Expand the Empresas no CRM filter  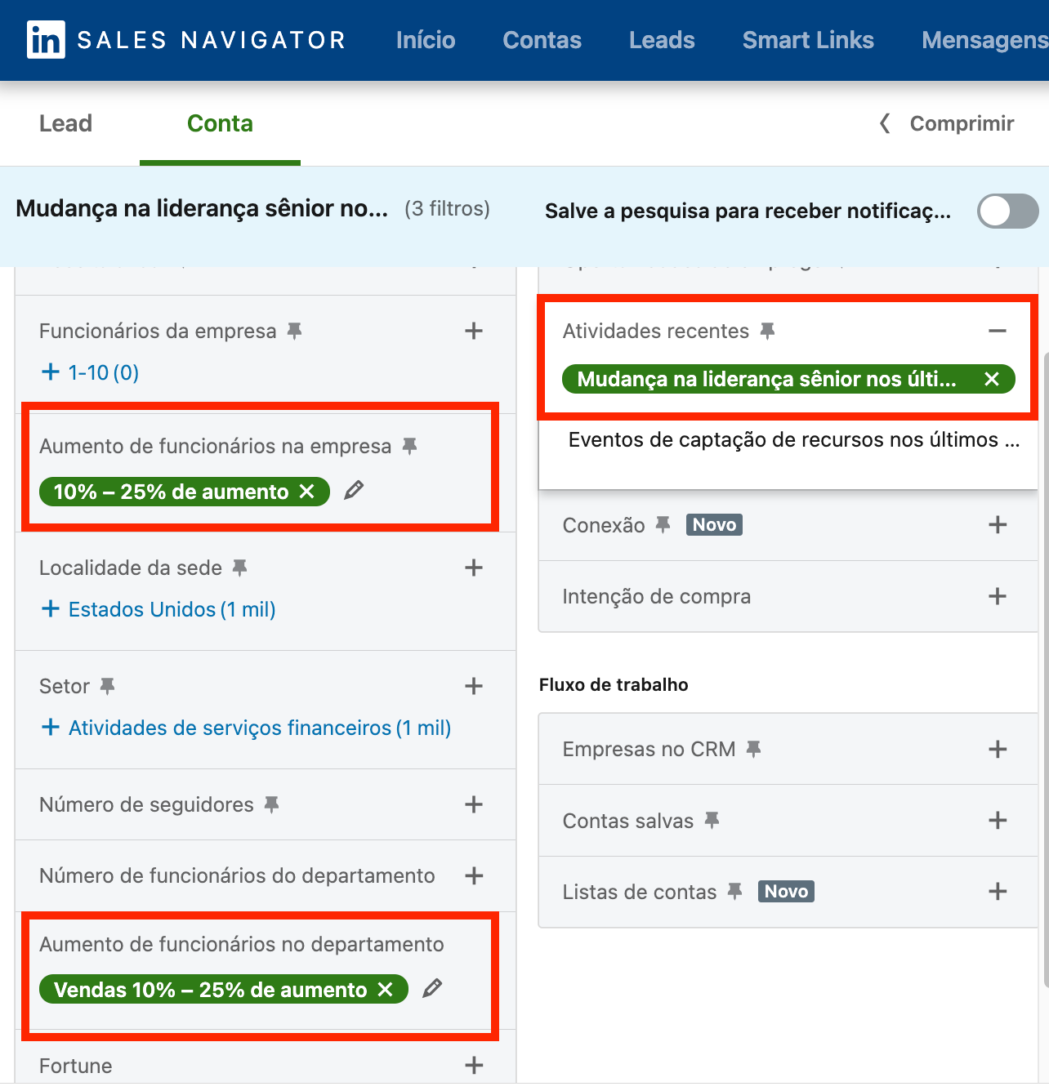[x=997, y=749]
